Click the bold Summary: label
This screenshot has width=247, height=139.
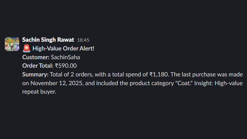[35, 74]
